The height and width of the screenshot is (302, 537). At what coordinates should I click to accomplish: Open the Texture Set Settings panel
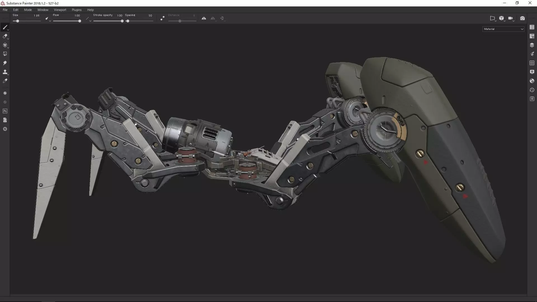click(x=532, y=36)
